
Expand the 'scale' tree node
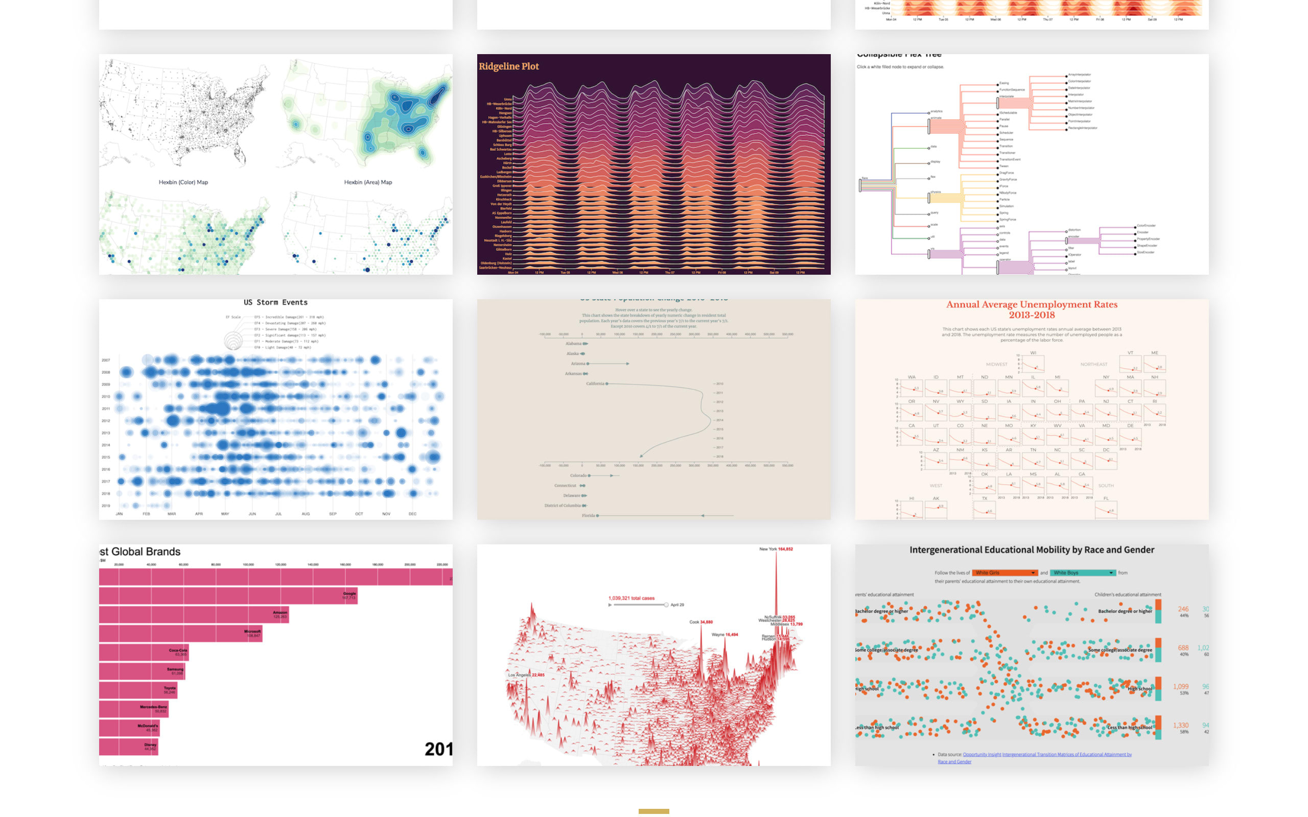point(929,226)
